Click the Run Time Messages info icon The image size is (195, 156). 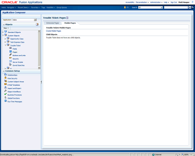pos(5,101)
